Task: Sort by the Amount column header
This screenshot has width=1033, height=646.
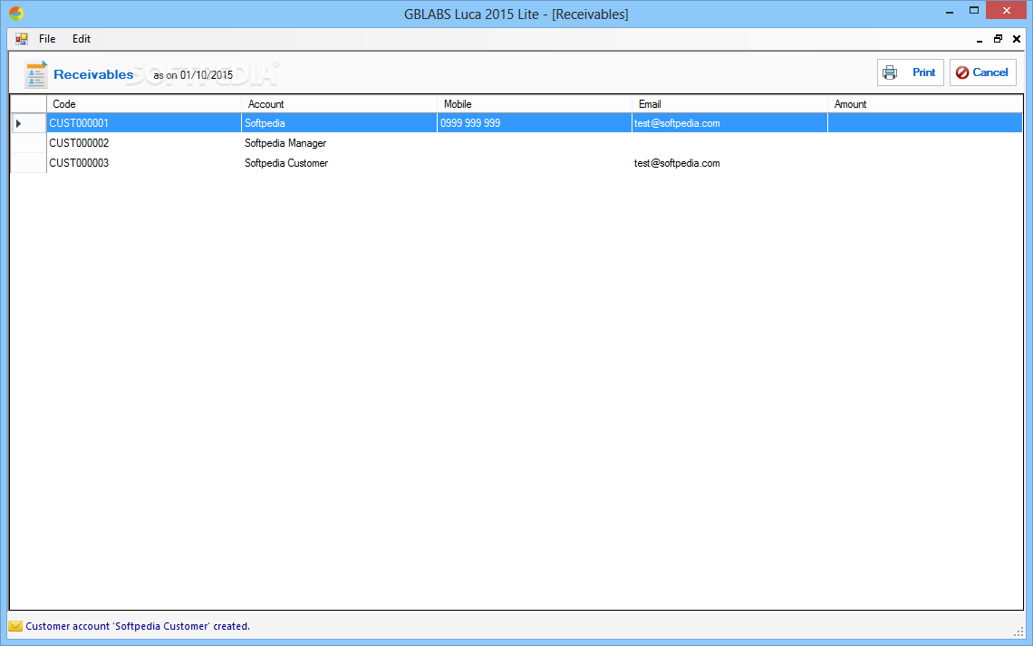Action: tap(925, 104)
